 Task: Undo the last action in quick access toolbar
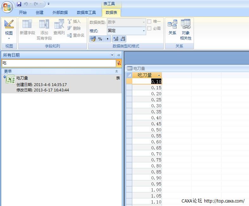pos(26,4)
